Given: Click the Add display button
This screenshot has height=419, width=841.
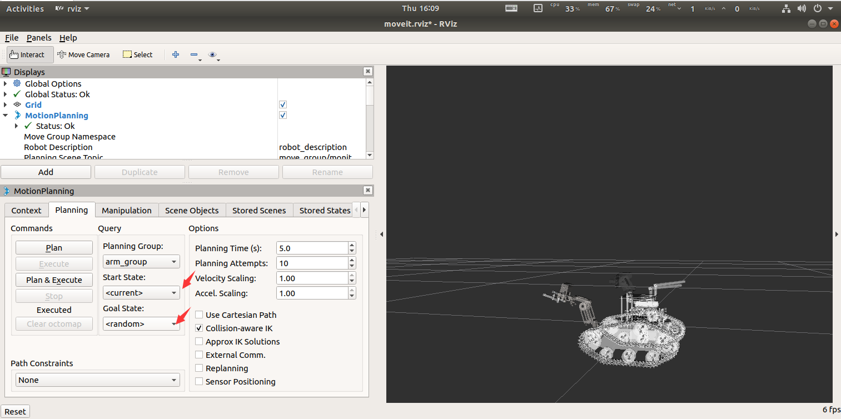Looking at the screenshot, I should 46,172.
